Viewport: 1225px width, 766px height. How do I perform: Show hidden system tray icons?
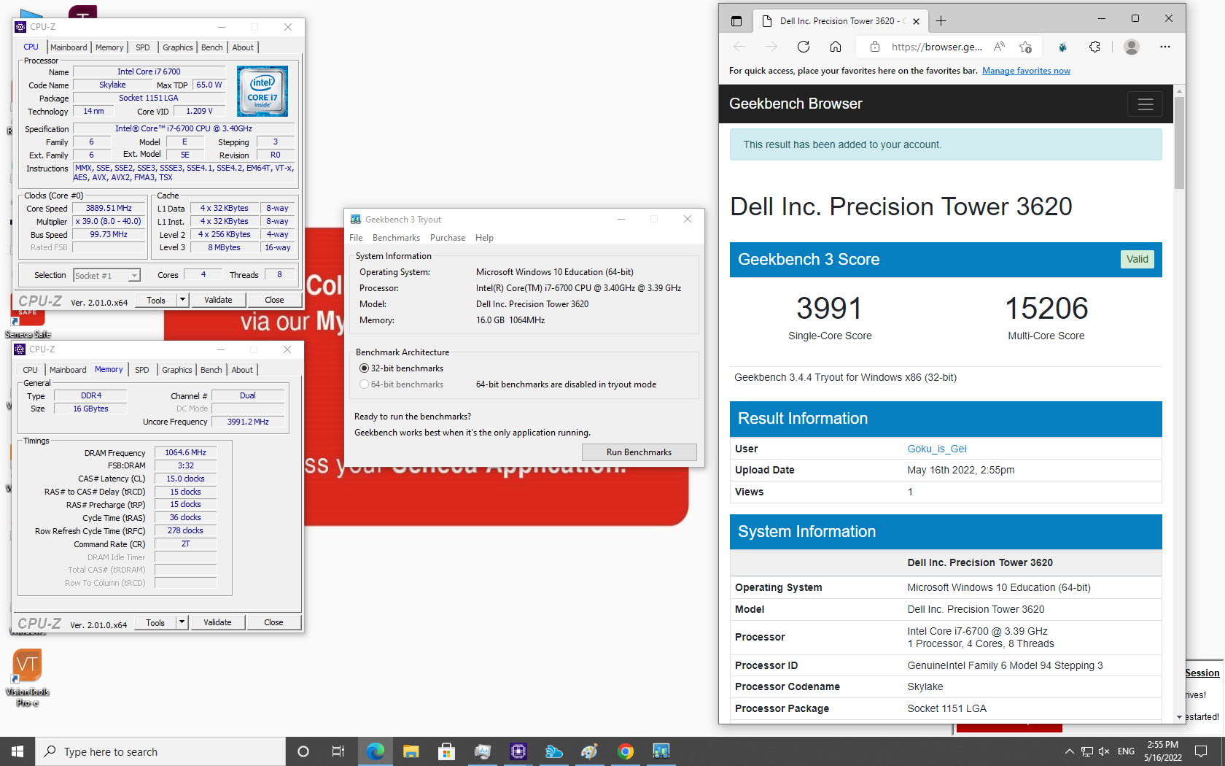coord(1069,751)
